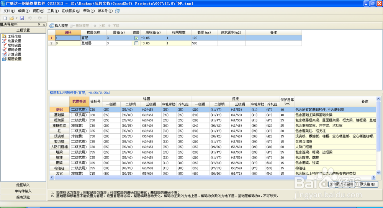The image size is (383, 208).
Task: Click 删除楼层 to delete a floor
Action: (x=79, y=26)
